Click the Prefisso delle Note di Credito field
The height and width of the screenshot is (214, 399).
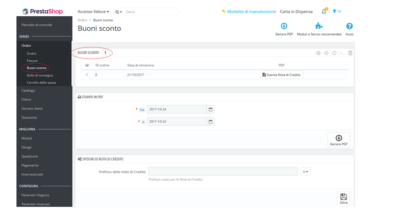coord(223,171)
